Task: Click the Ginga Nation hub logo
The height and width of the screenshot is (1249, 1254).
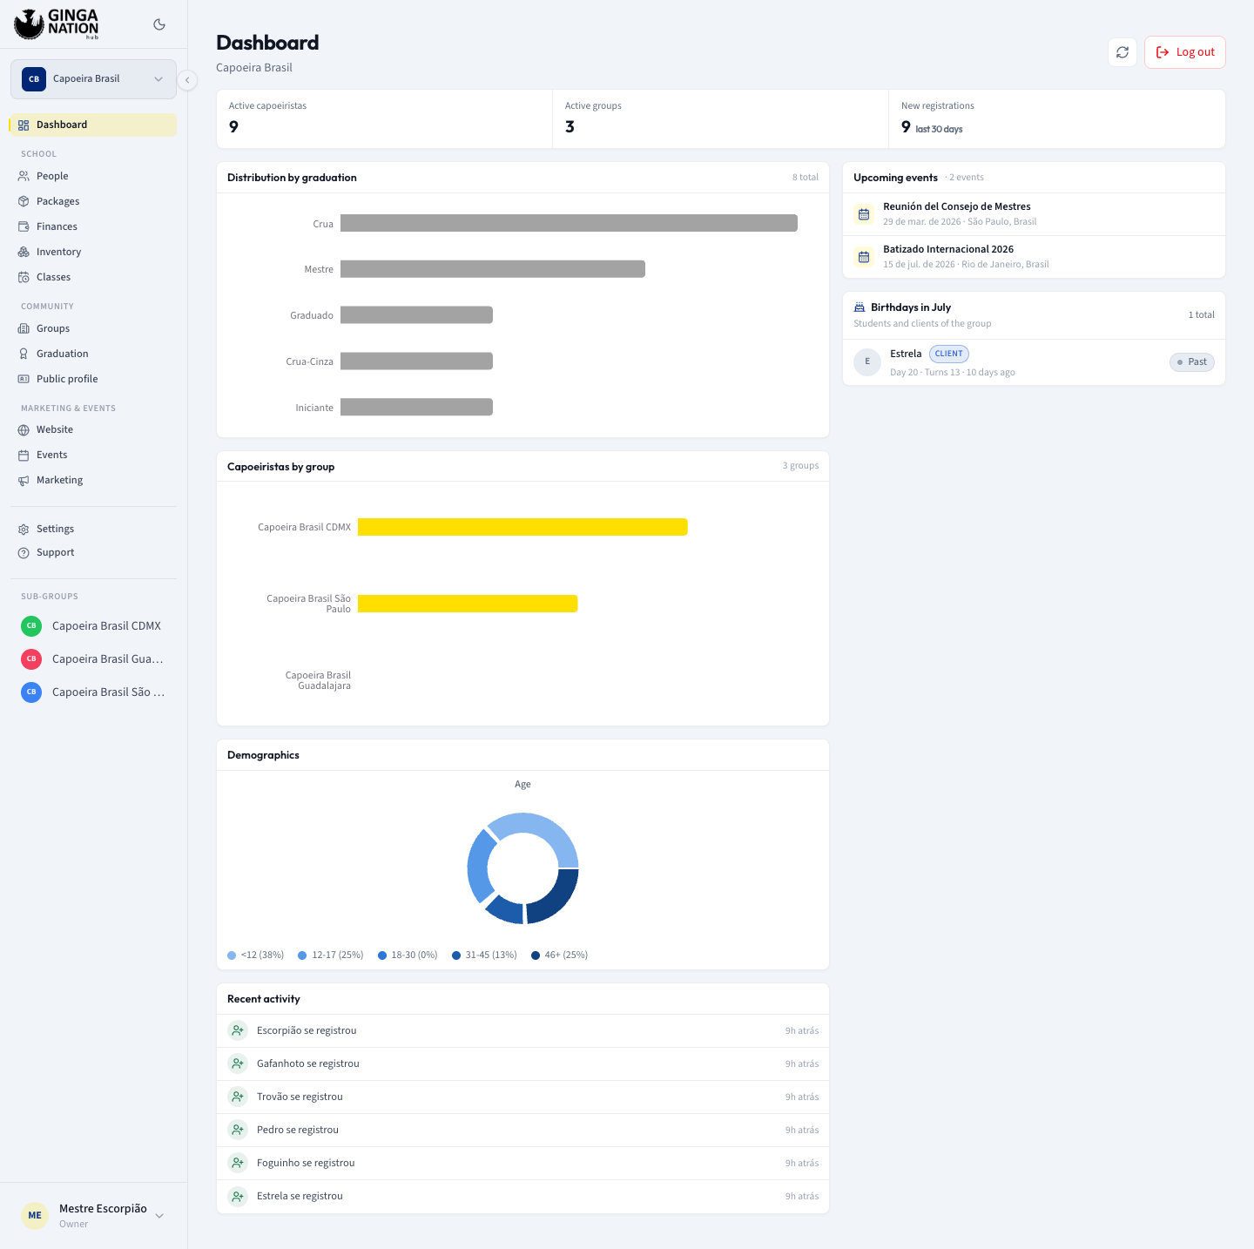Action: click(x=57, y=24)
